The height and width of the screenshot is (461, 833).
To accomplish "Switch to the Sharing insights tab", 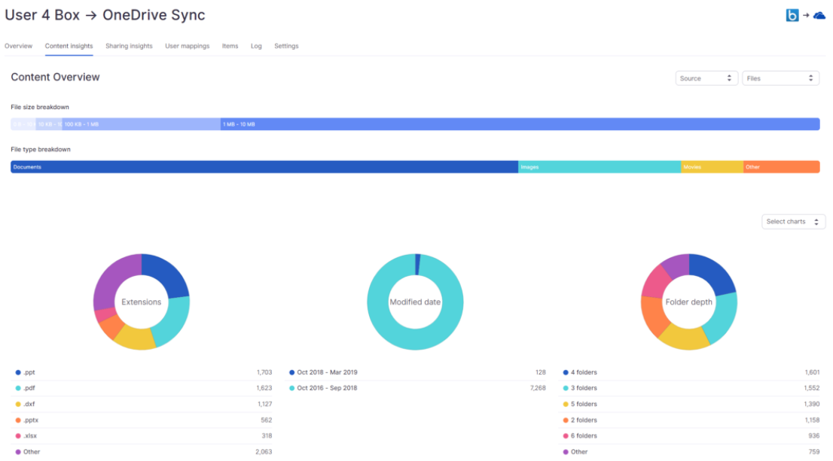I will (129, 46).
